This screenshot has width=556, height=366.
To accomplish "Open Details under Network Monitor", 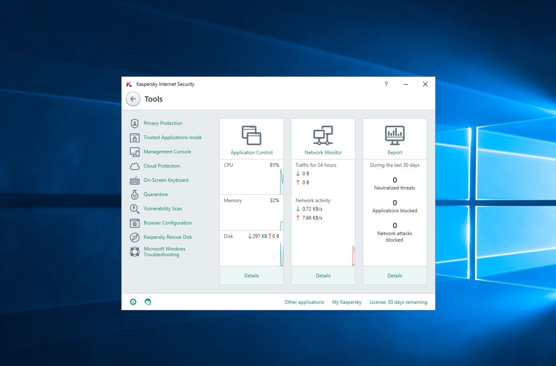I will [x=323, y=276].
